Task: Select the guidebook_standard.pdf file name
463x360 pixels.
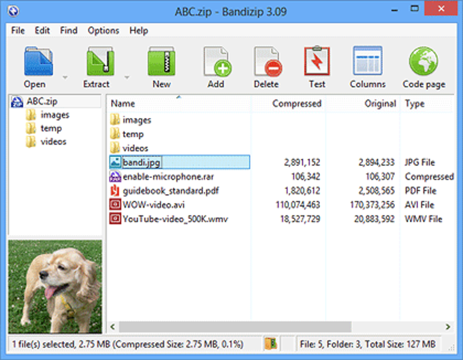Action: [171, 191]
